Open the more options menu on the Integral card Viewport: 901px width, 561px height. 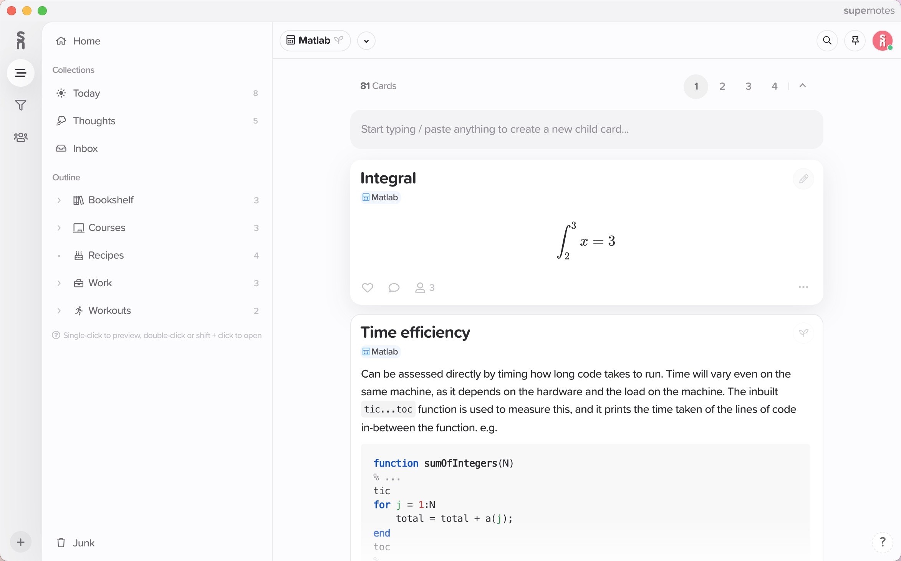point(803,287)
